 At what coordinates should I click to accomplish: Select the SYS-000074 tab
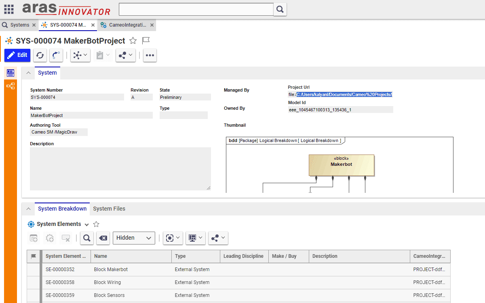click(x=68, y=25)
